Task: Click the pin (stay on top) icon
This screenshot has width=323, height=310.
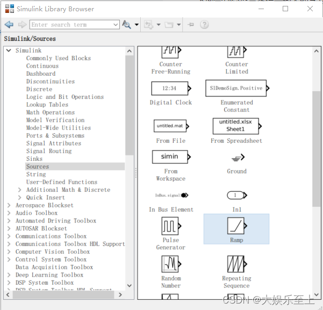Action: click(191, 25)
